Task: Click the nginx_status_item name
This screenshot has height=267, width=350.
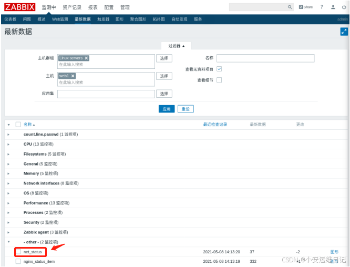Action: point(39,261)
